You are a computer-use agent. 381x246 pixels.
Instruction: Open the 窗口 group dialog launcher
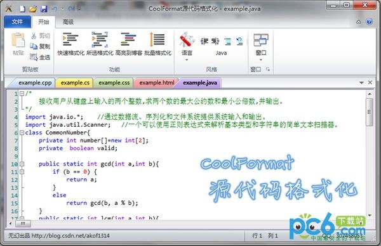point(267,69)
